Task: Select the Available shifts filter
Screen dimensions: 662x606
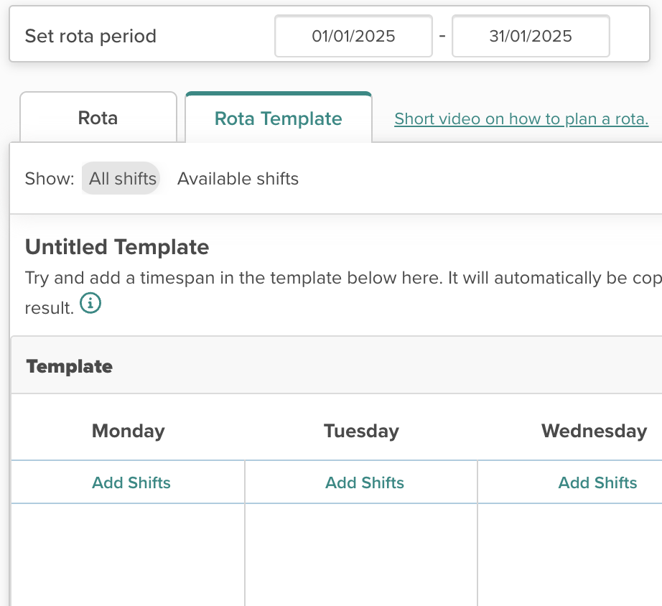Action: (238, 179)
